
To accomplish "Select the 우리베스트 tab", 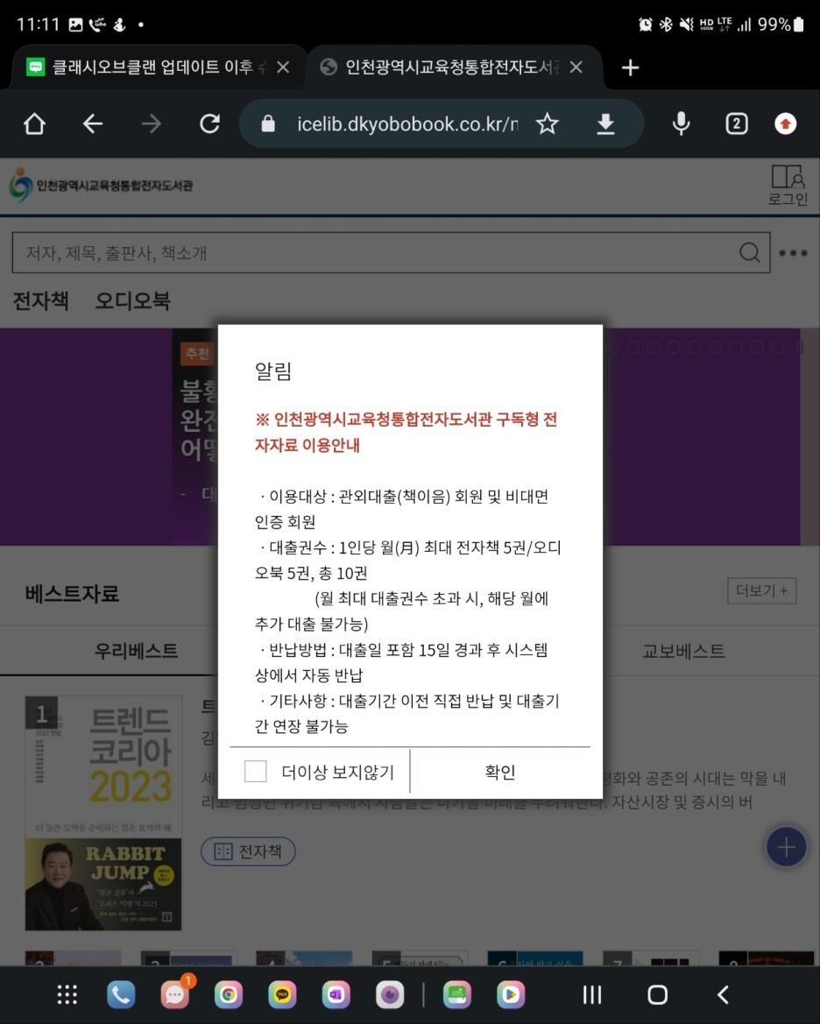I will (136, 651).
